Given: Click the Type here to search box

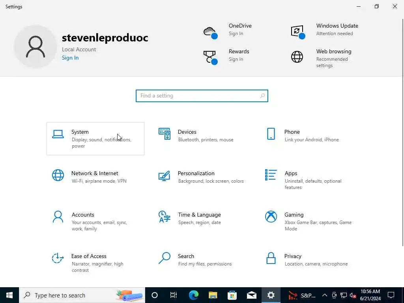Looking at the screenshot, I should click(x=82, y=295).
